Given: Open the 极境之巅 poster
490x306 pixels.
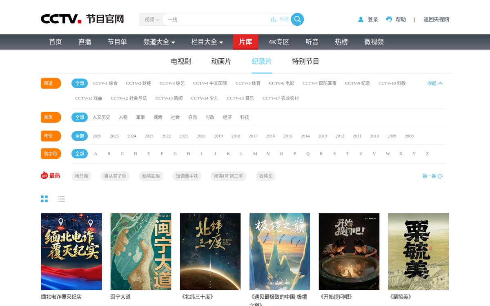Looking at the screenshot, I should click(x=280, y=251).
